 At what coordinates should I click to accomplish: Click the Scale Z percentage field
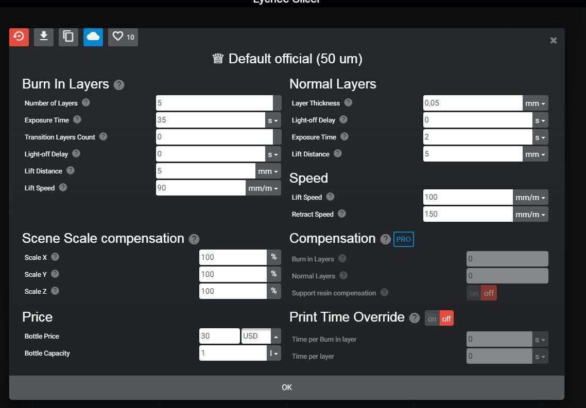(233, 291)
